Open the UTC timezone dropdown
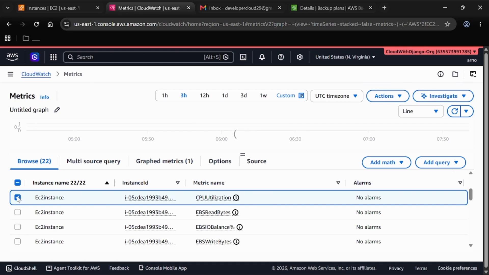 tap(336, 96)
